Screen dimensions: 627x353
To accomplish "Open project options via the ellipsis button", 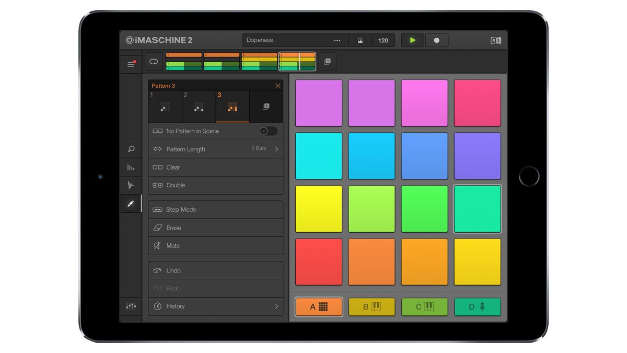I will tap(337, 40).
